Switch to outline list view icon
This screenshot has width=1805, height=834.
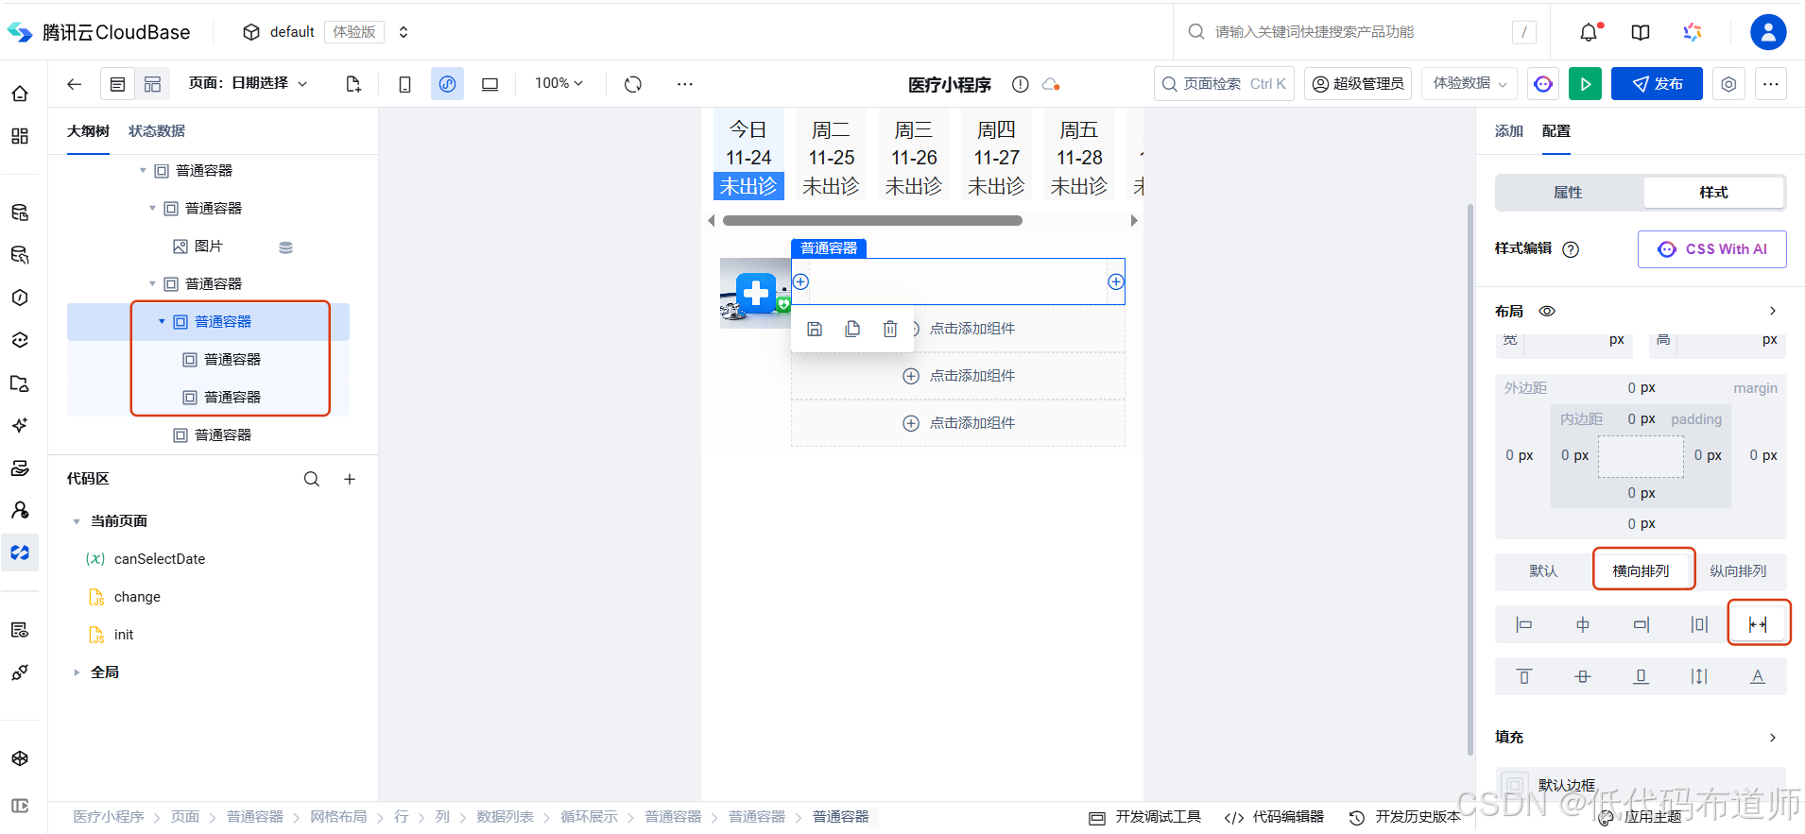[x=117, y=84]
